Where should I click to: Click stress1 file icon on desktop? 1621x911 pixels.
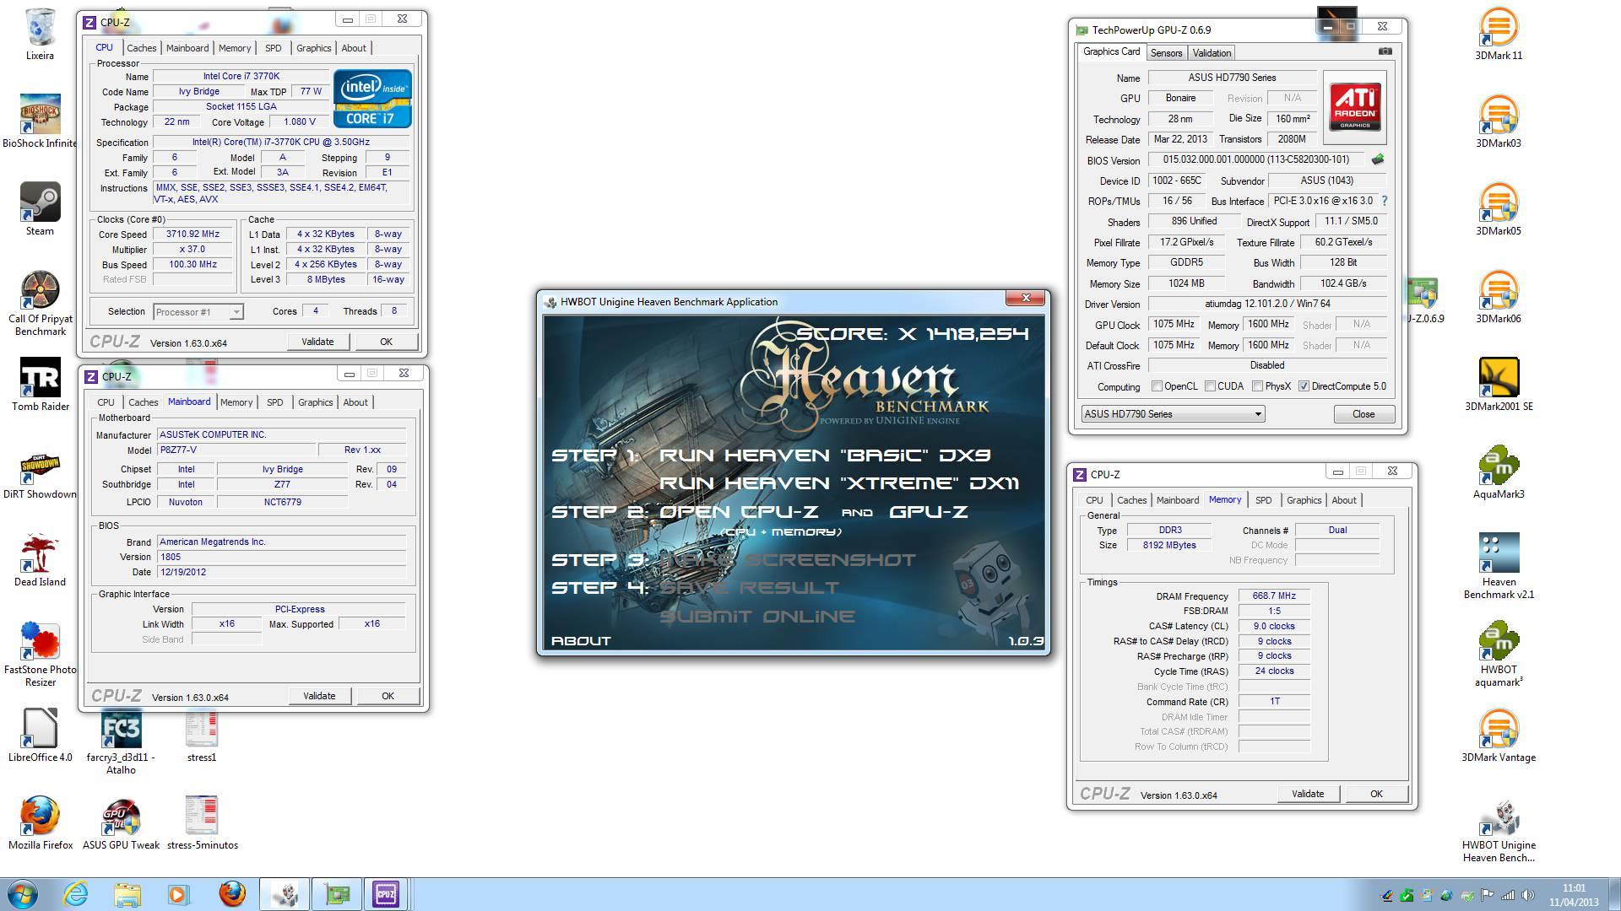pyautogui.click(x=202, y=736)
